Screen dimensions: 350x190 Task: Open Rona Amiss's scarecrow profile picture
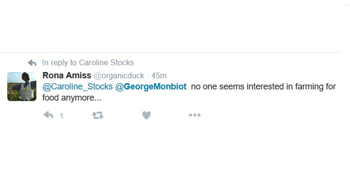[x=22, y=87]
